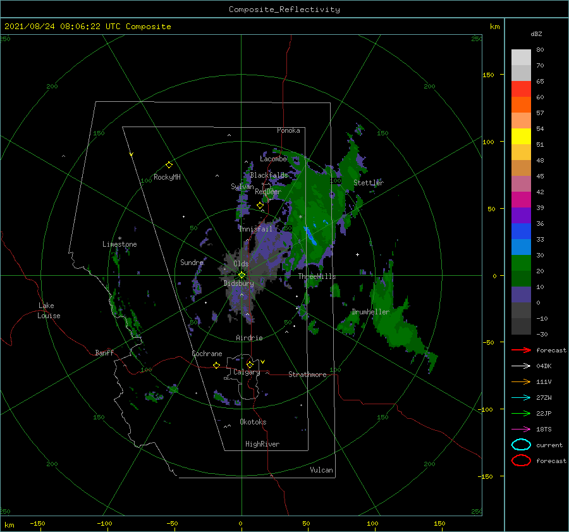Click the green 22JP arrow in the legend

tap(521, 413)
